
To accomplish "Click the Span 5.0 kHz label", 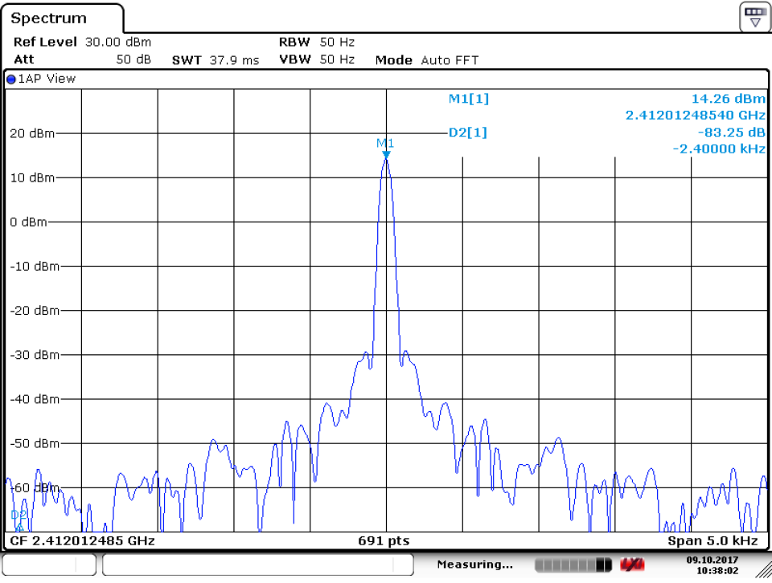I will coord(712,541).
